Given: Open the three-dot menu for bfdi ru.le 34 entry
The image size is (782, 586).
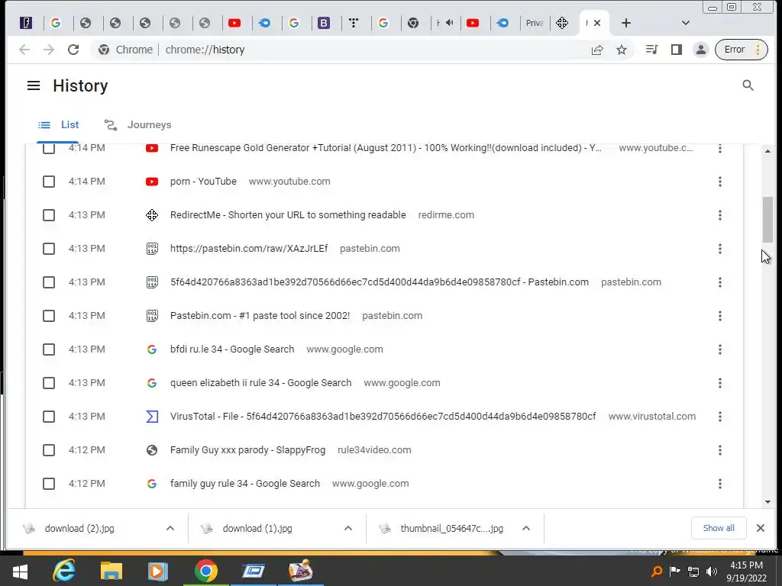Looking at the screenshot, I should (719, 349).
